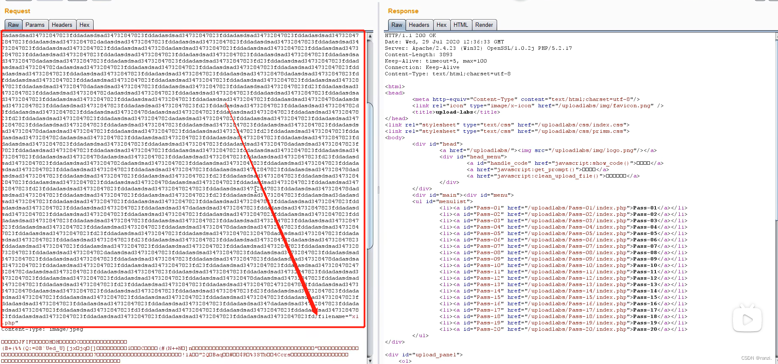Click the index.css stylesheet line
This screenshot has width=778, height=364.
click(x=507, y=125)
